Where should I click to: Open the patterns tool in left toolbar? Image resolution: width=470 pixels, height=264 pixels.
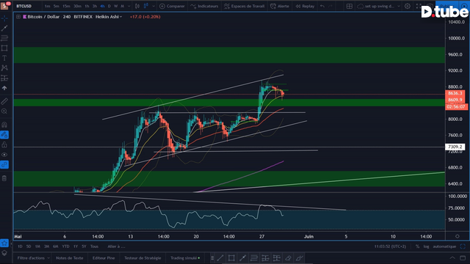point(4,68)
